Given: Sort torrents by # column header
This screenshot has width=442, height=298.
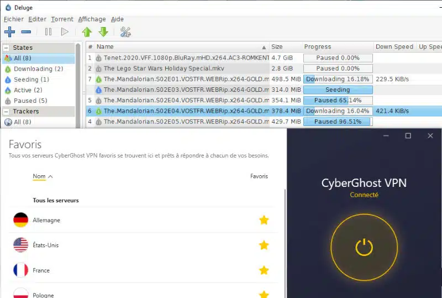Looking at the screenshot, I should click(x=90, y=47).
